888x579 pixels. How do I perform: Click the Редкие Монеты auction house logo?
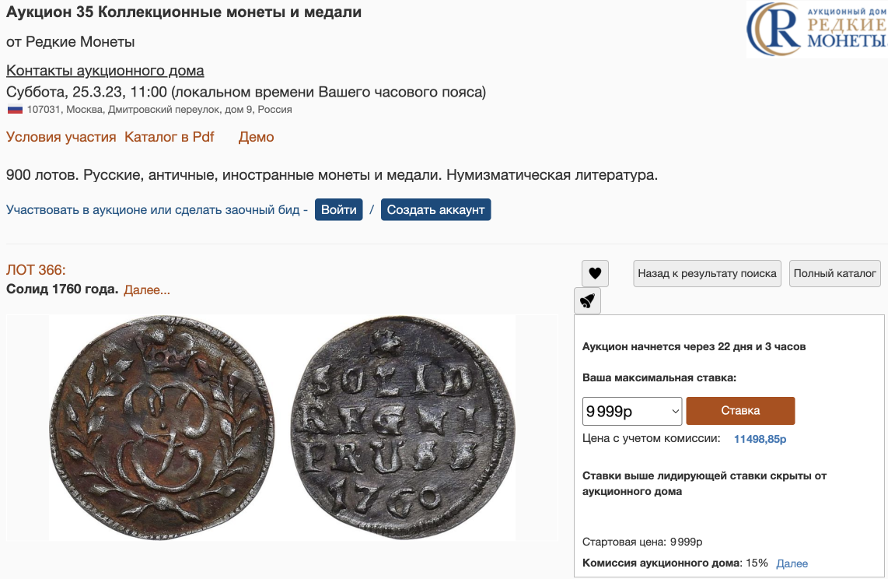point(816,30)
